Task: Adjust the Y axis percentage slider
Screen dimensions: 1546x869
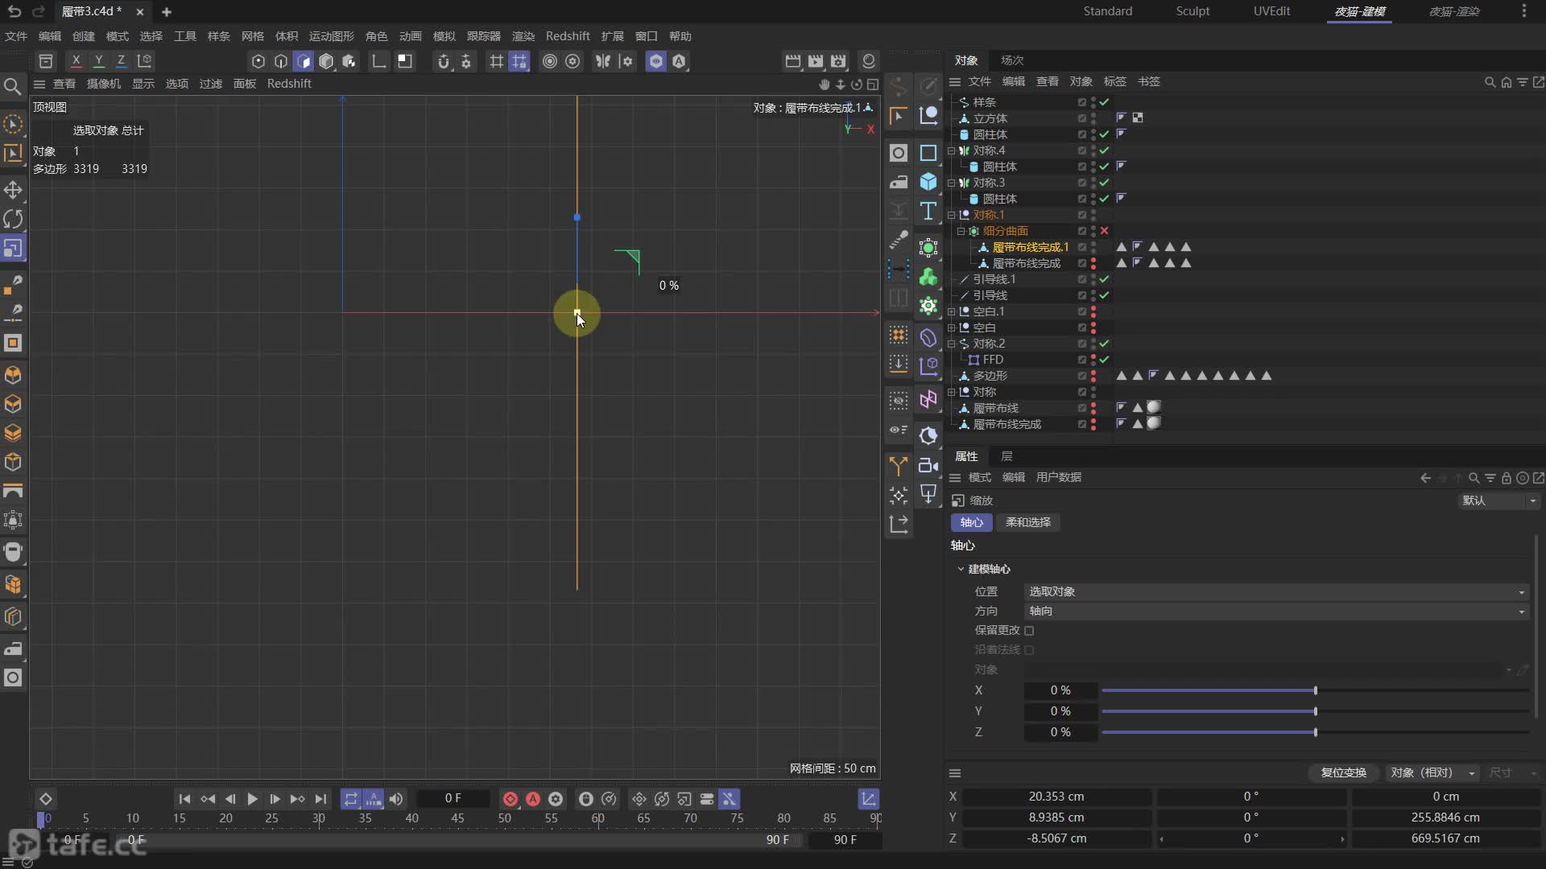Action: point(1315,711)
